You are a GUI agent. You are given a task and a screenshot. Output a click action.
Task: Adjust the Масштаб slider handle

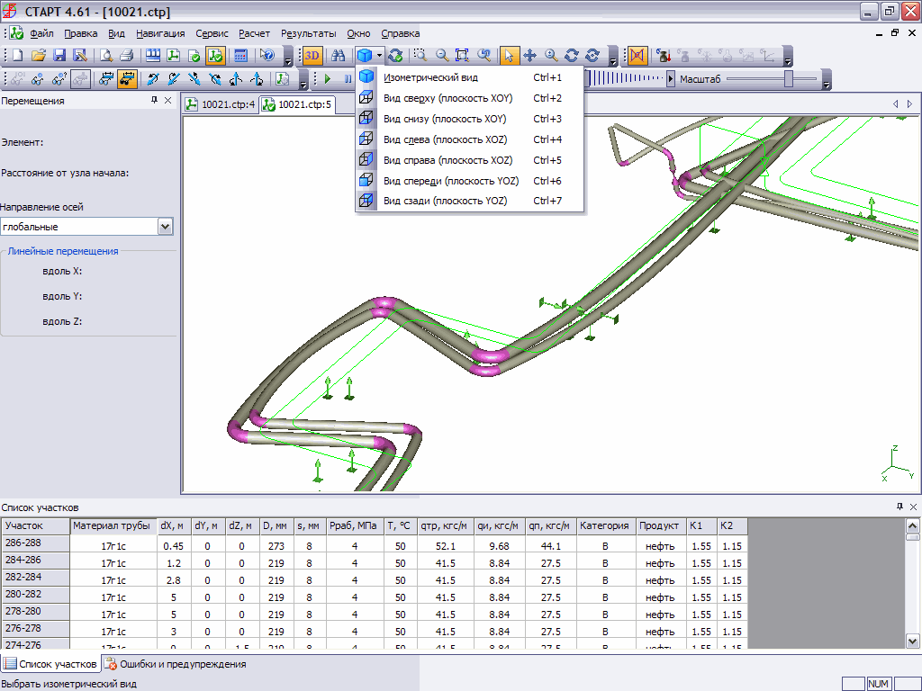[x=789, y=79]
